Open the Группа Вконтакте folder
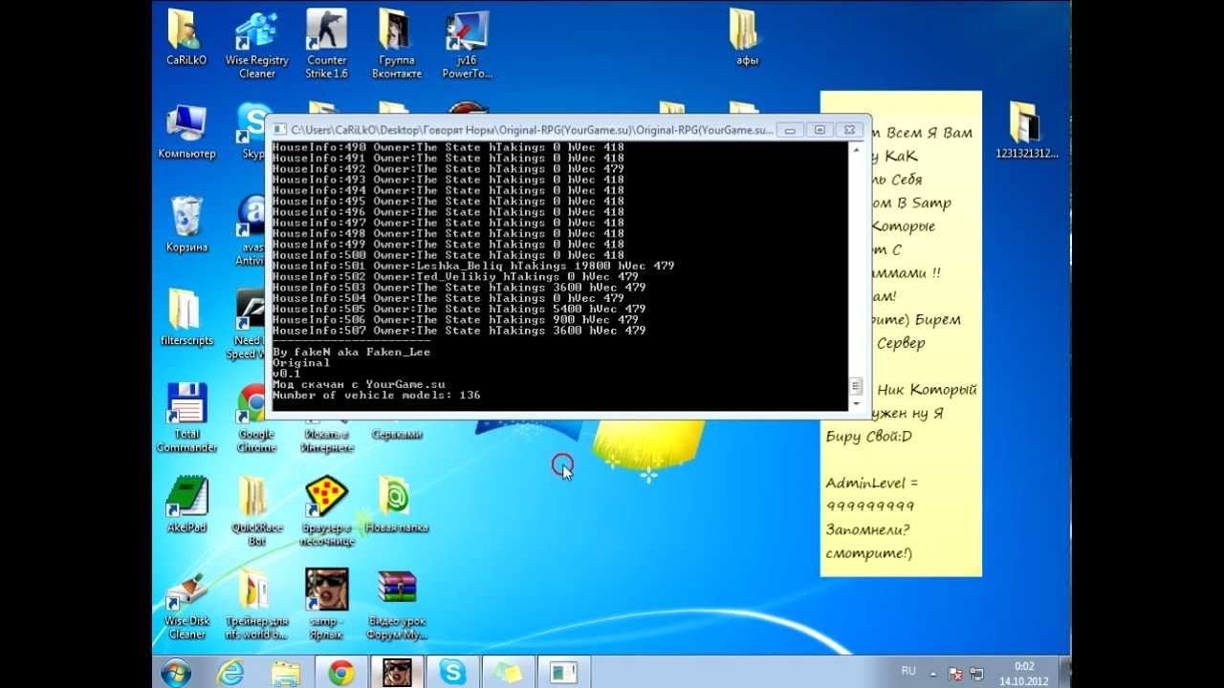 pyautogui.click(x=397, y=43)
